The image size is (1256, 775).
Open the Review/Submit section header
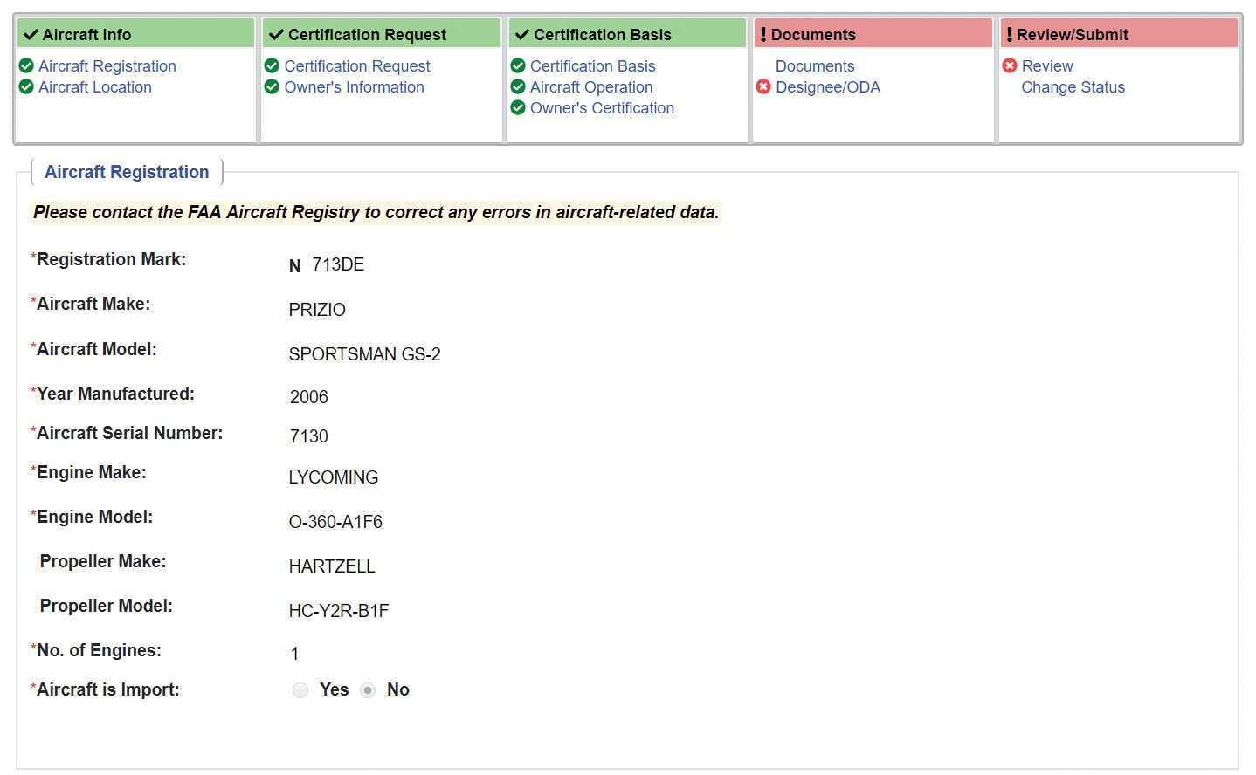point(1119,34)
